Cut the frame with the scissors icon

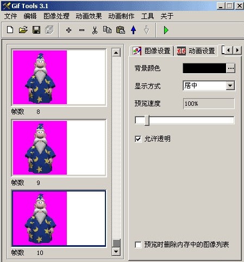(x=95, y=30)
